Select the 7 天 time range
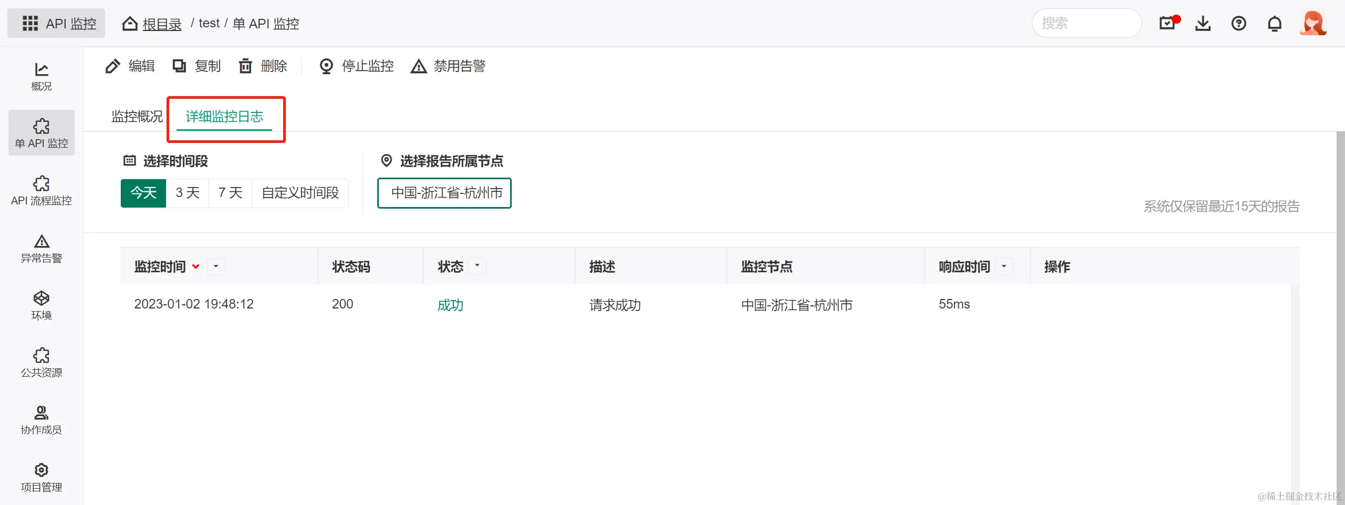This screenshot has height=505, width=1345. click(x=231, y=193)
